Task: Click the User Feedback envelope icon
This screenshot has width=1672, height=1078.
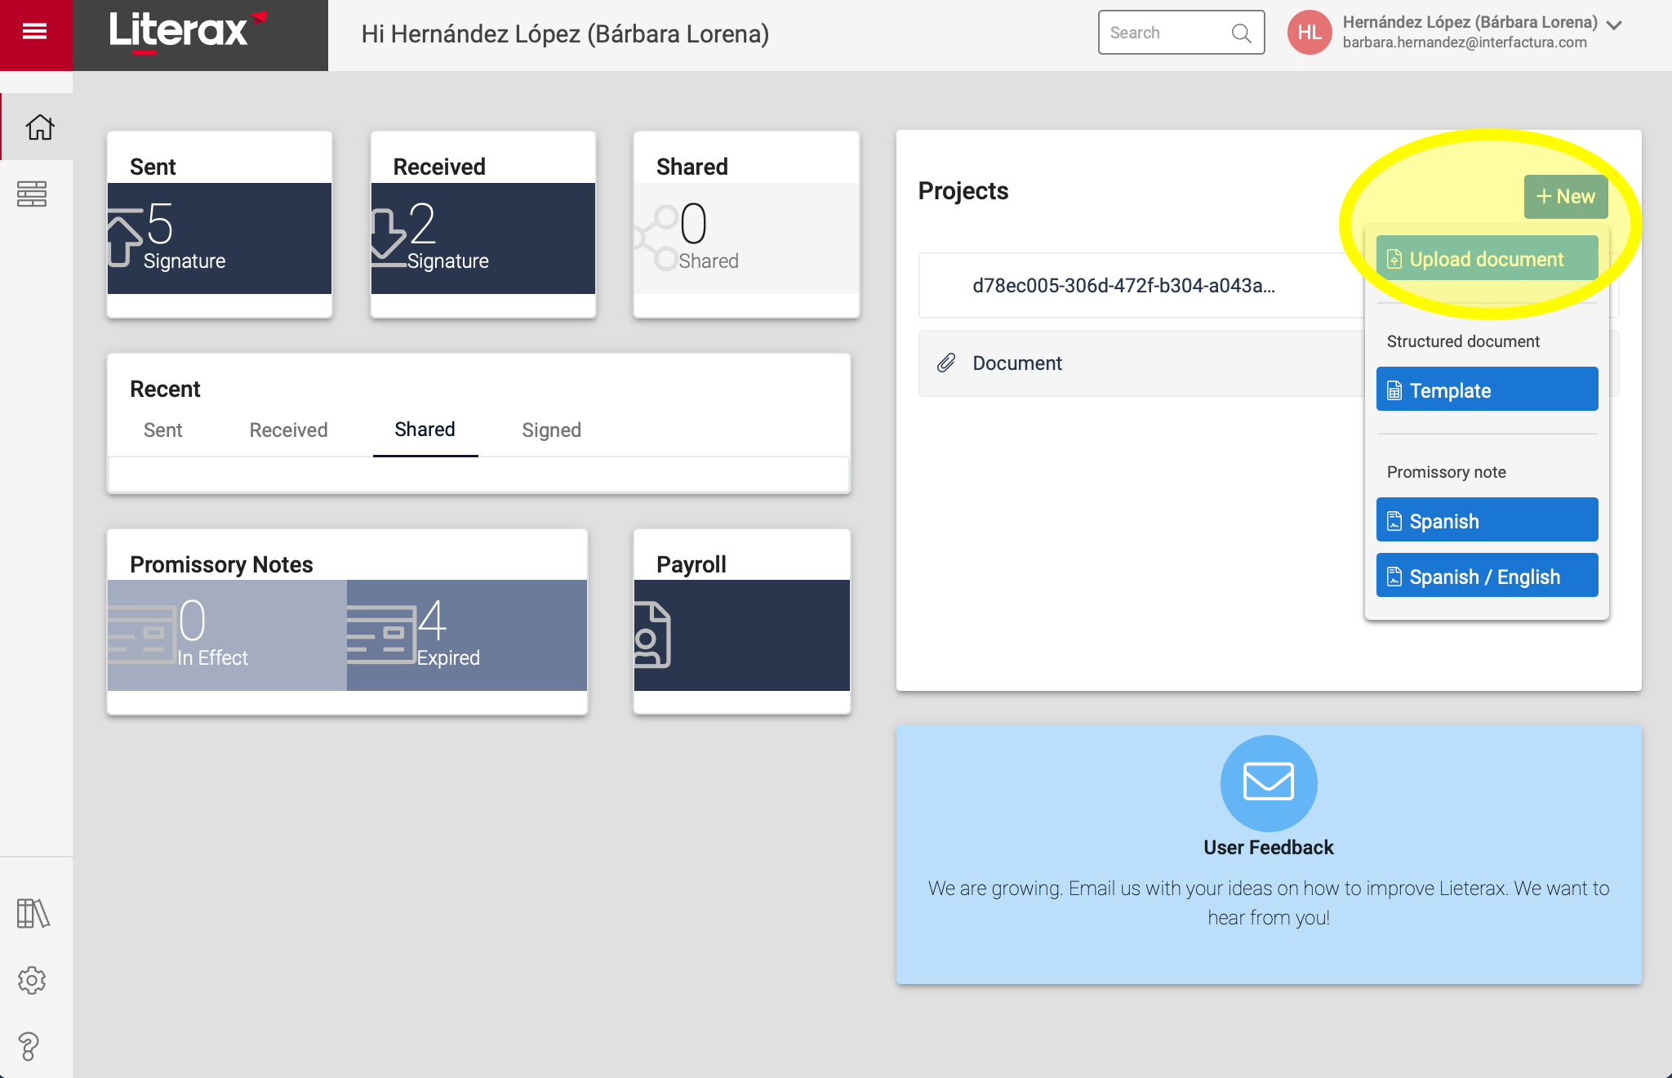Action: (1269, 782)
